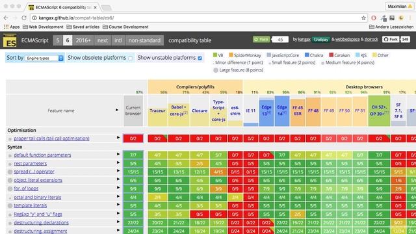Open the Web Development bookmarks folder

pyautogui.click(x=44, y=27)
